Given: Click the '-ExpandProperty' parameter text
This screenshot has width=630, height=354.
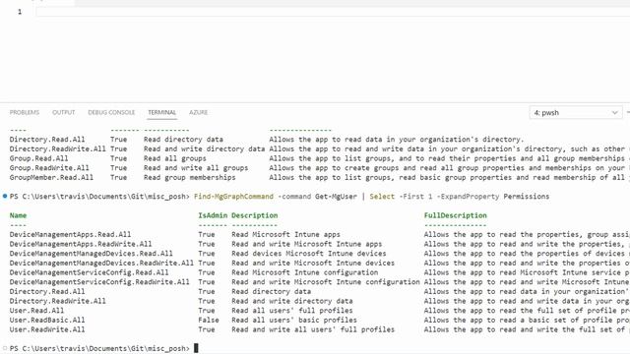Looking at the screenshot, I should [x=468, y=197].
